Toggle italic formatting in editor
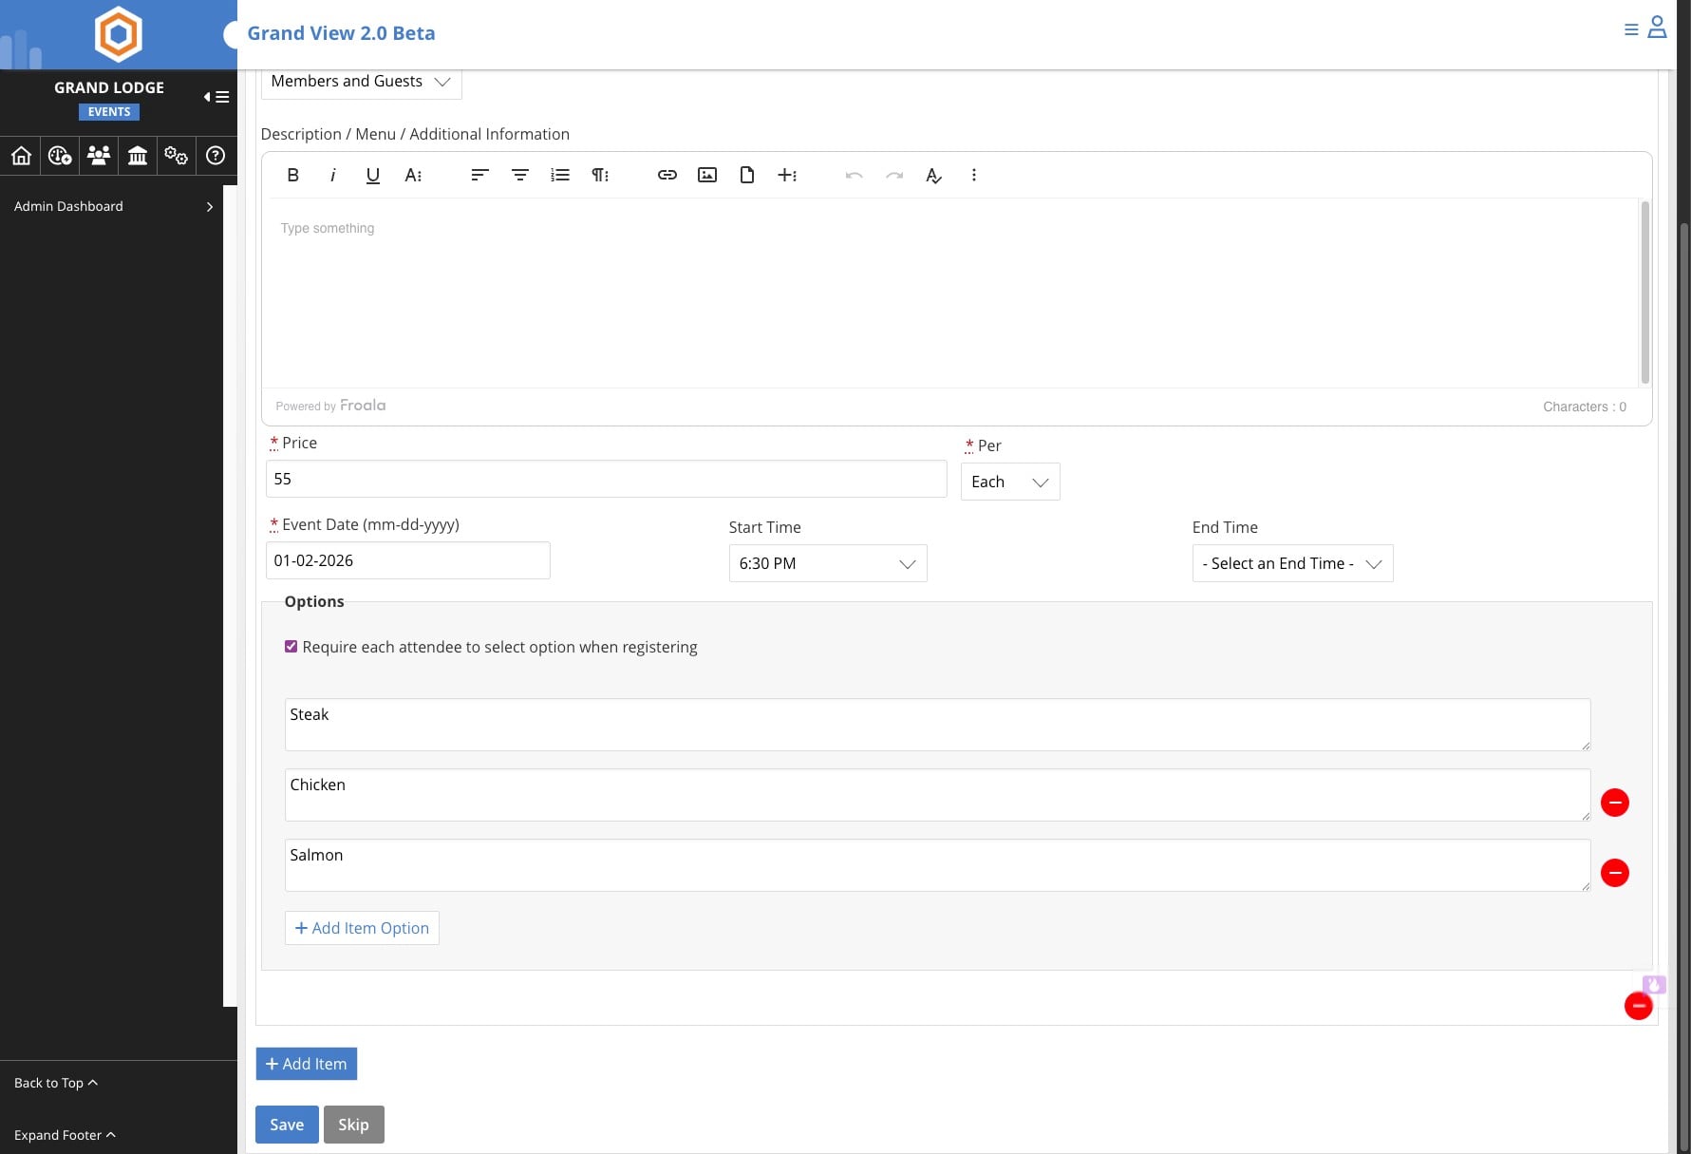 click(x=332, y=175)
